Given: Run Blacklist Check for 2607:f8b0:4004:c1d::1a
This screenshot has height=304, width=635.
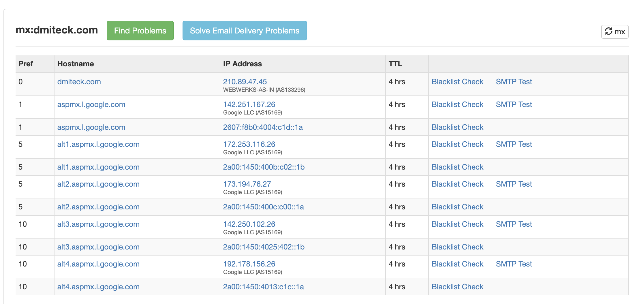Looking at the screenshot, I should [x=457, y=127].
